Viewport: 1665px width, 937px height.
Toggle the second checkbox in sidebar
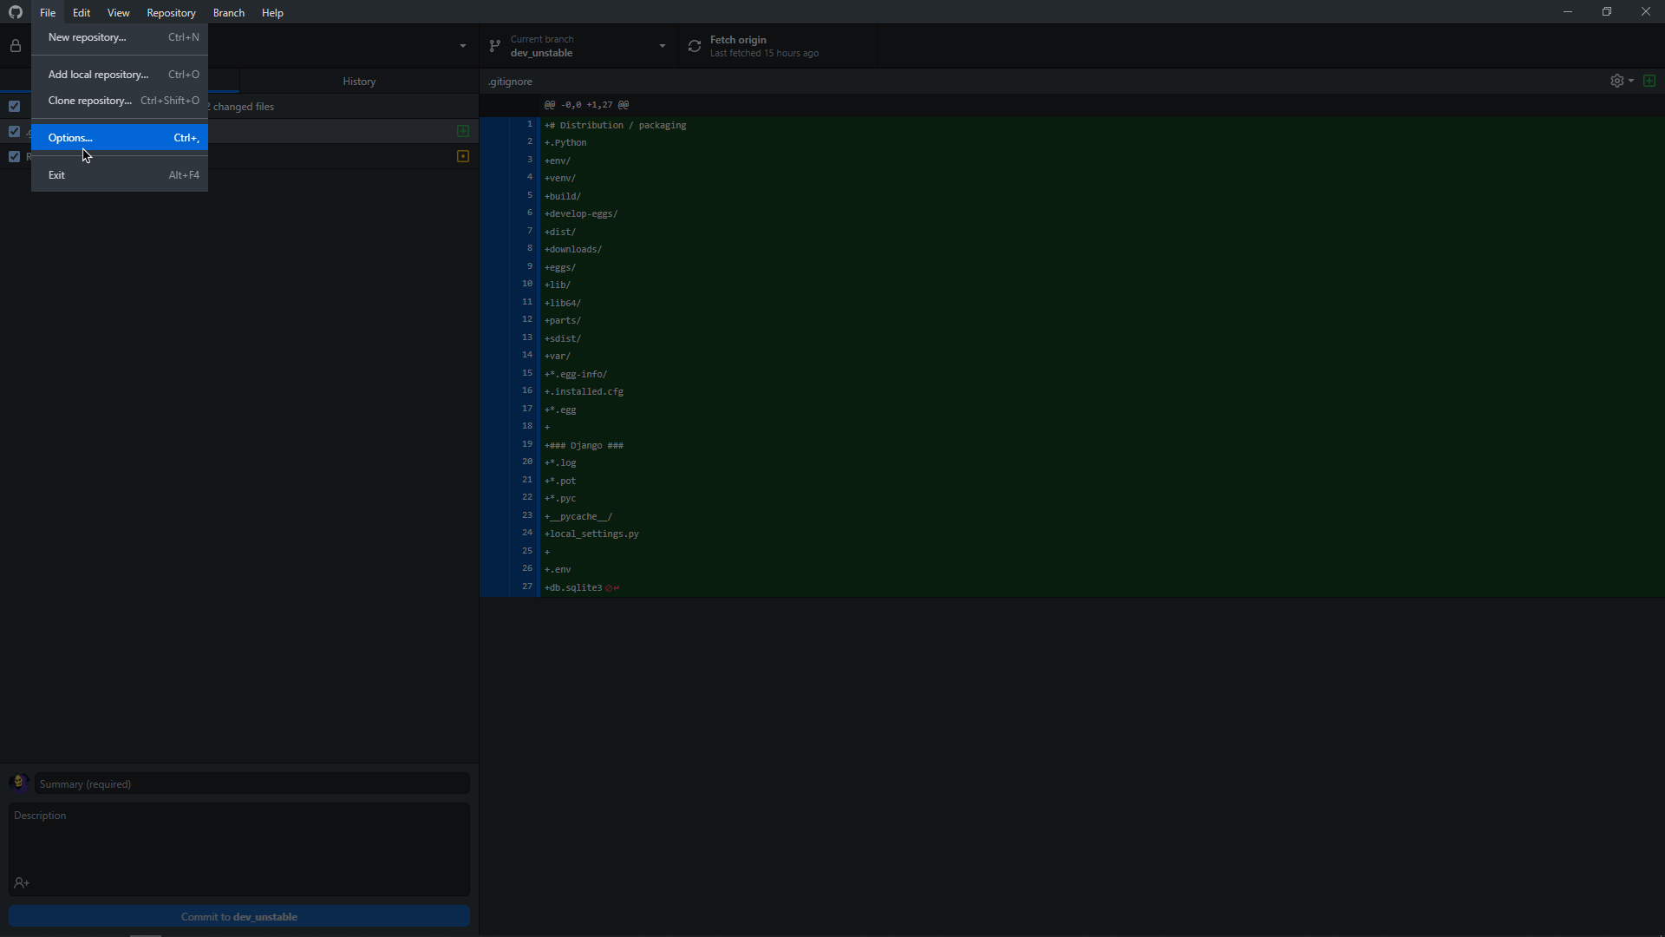pos(15,132)
